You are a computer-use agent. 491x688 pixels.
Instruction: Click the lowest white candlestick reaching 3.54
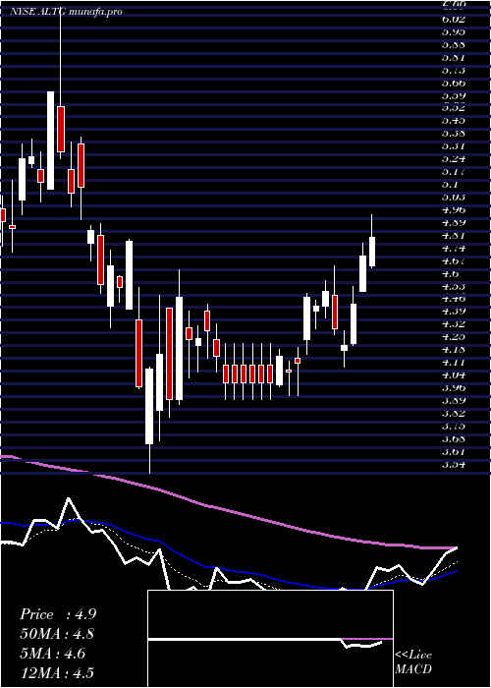pos(149,406)
